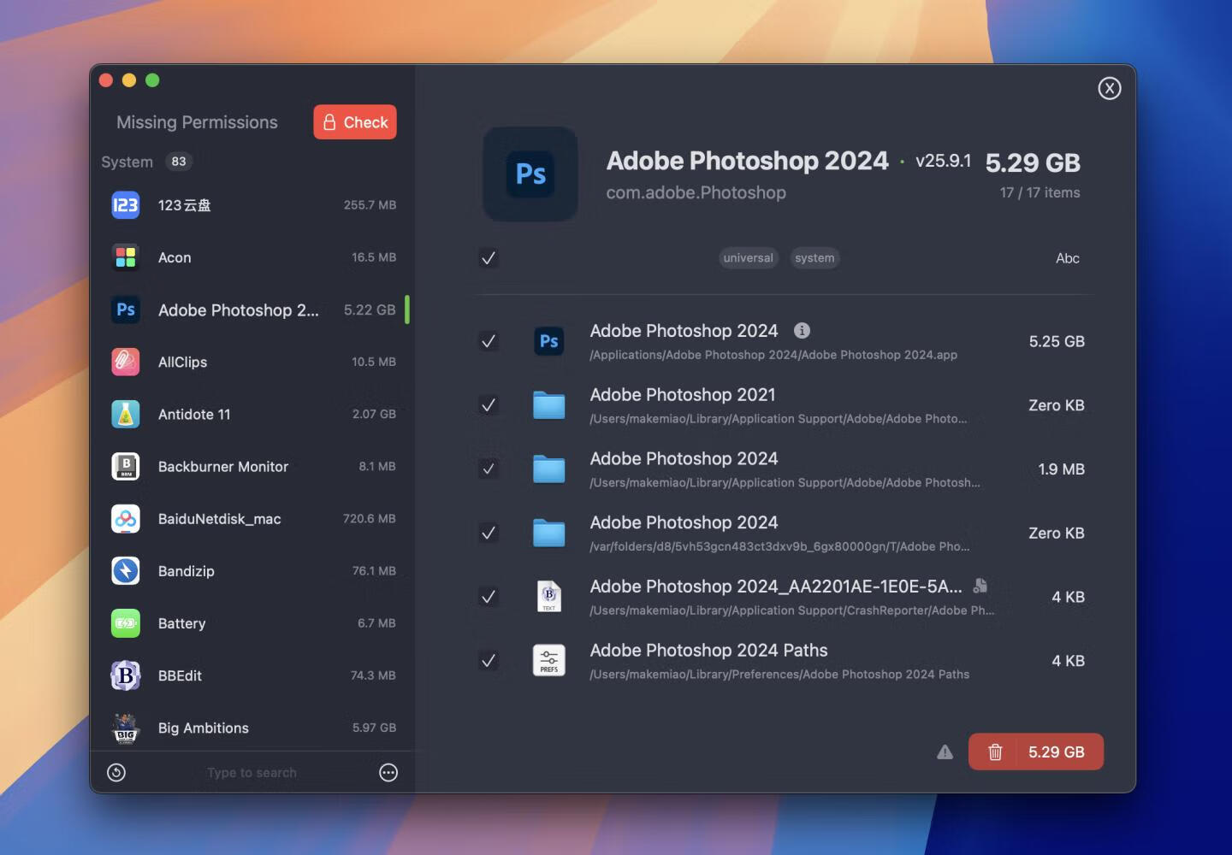The height and width of the screenshot is (855, 1232).
Task: Select the Bandizip lightning icon
Action: (126, 571)
